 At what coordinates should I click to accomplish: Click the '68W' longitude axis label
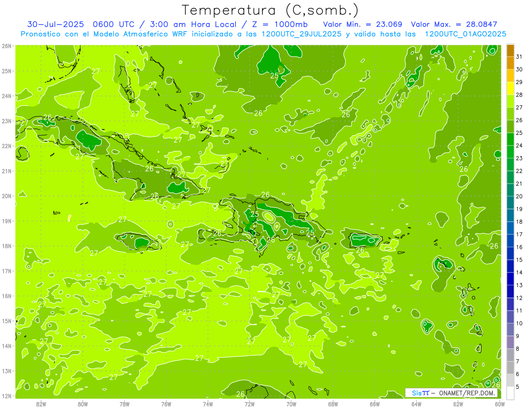pos(333,404)
